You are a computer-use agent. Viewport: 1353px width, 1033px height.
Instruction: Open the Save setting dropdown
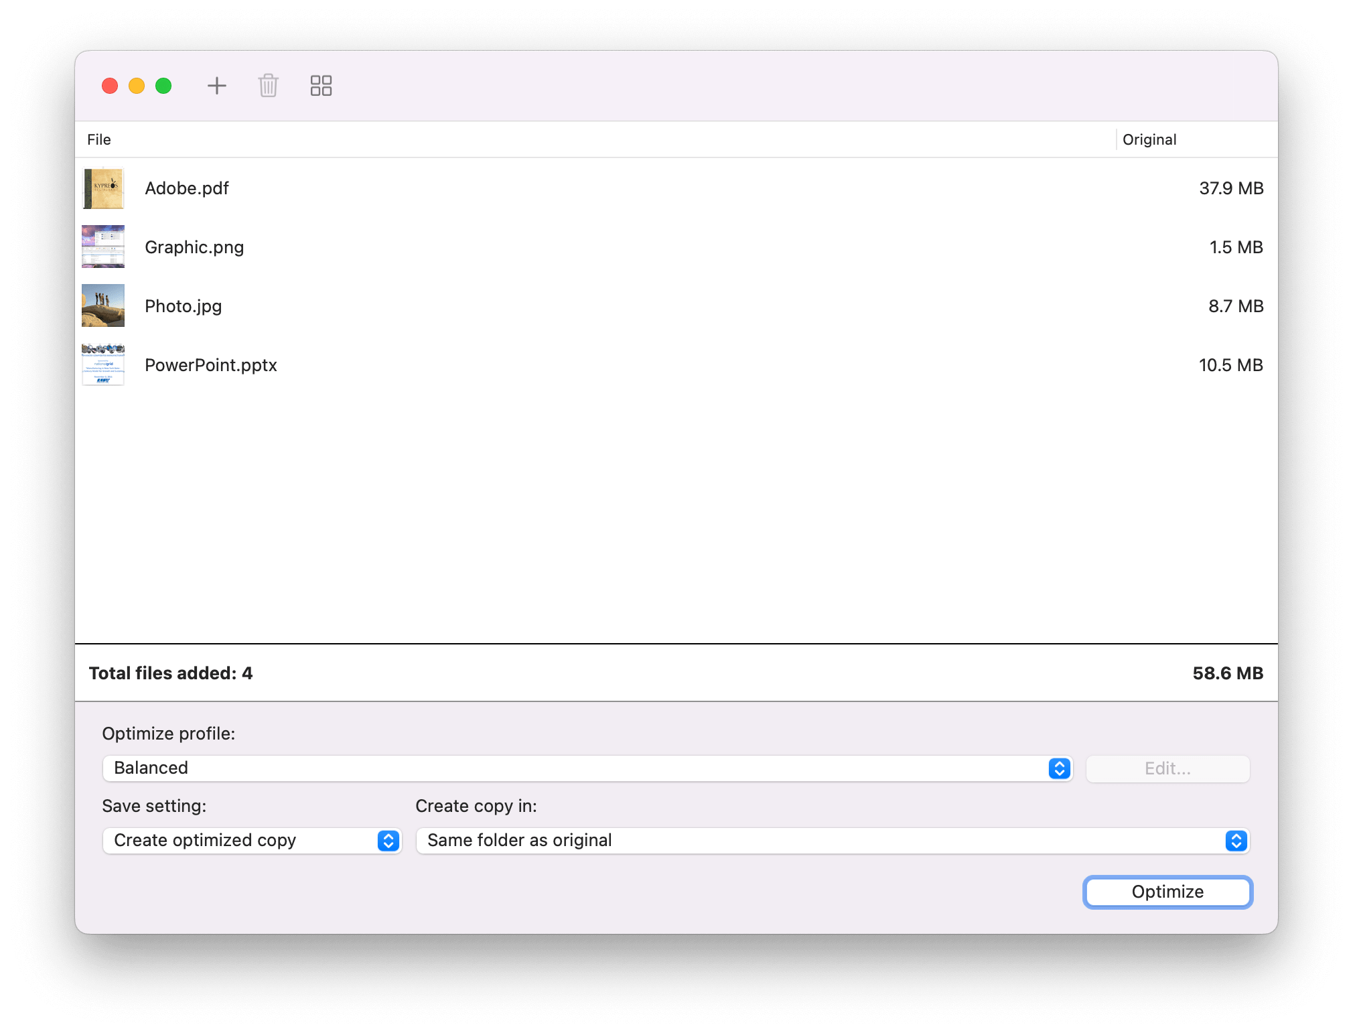point(251,840)
